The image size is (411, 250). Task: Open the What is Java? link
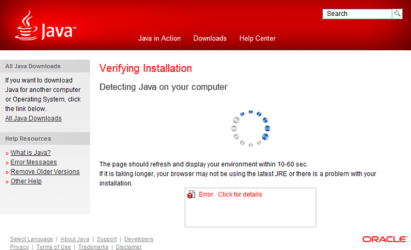pyautogui.click(x=31, y=153)
